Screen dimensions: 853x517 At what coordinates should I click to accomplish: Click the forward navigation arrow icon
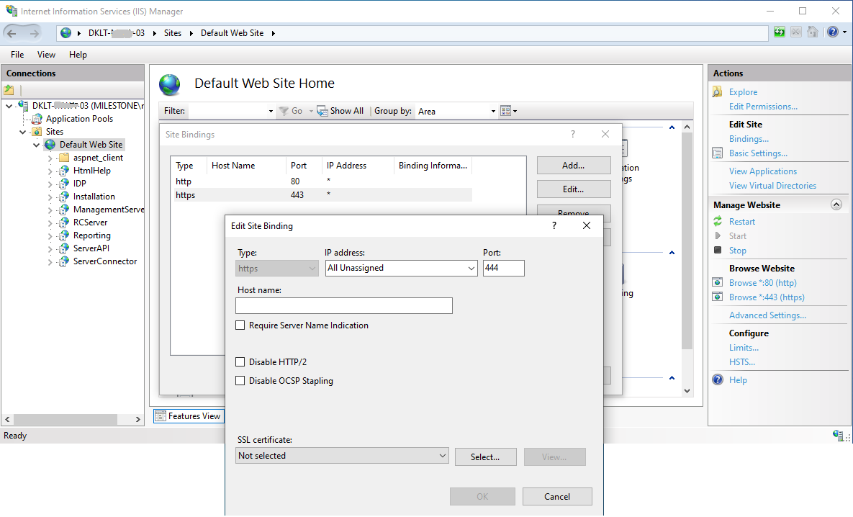click(34, 33)
